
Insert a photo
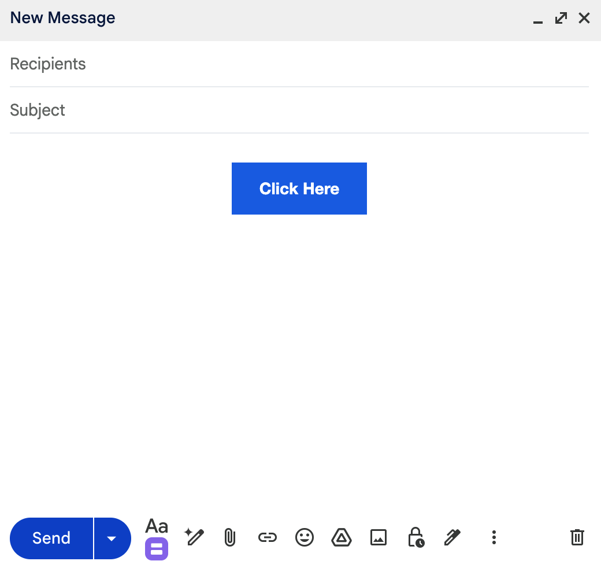(x=379, y=538)
